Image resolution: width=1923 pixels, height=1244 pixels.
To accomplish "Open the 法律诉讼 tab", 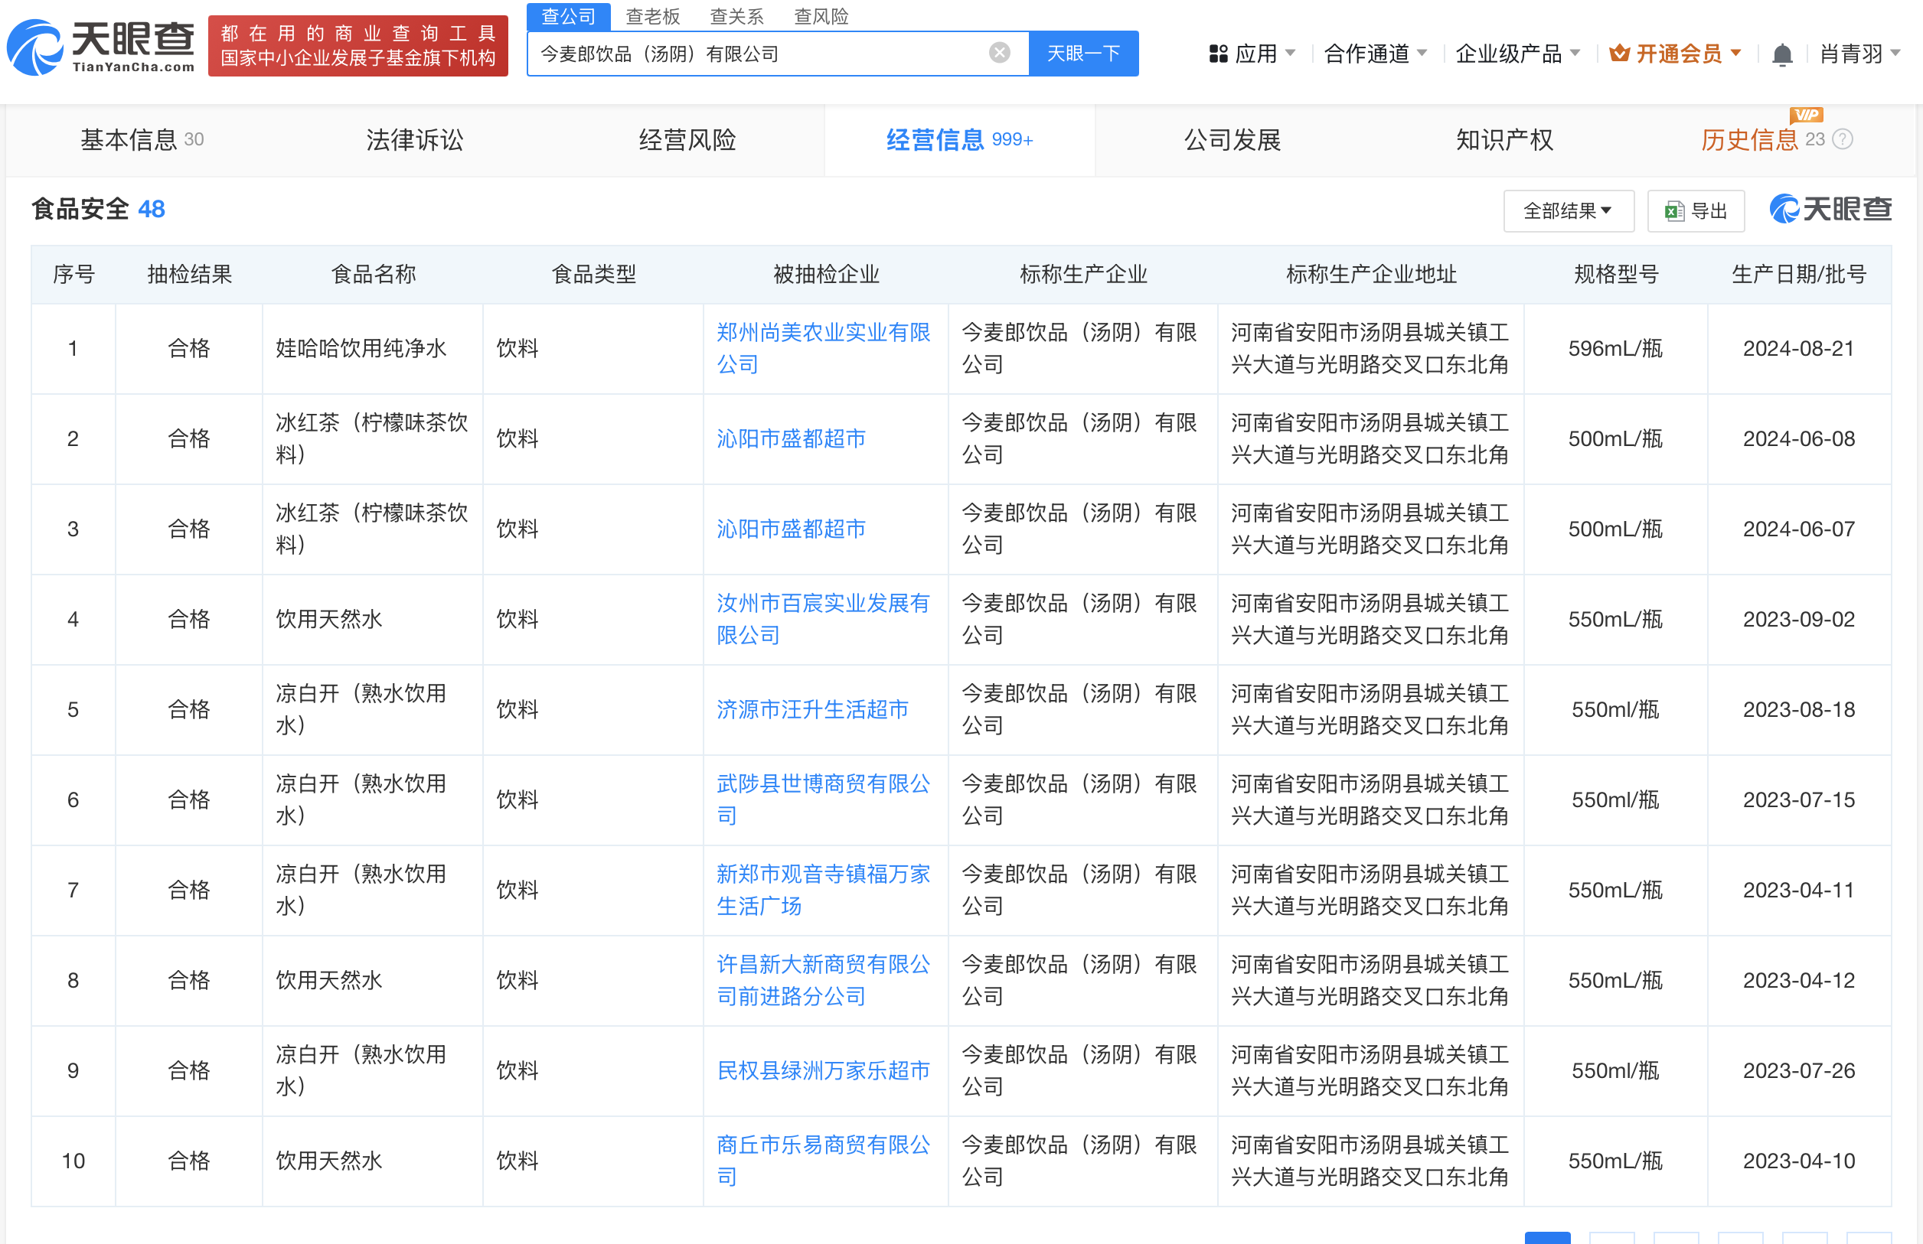I will (x=414, y=141).
